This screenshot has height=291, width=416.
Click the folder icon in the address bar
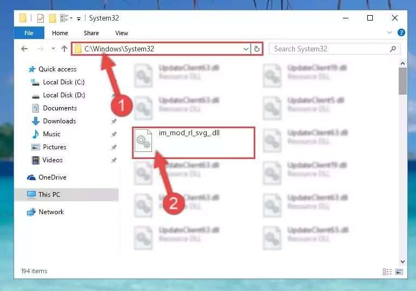click(x=78, y=49)
